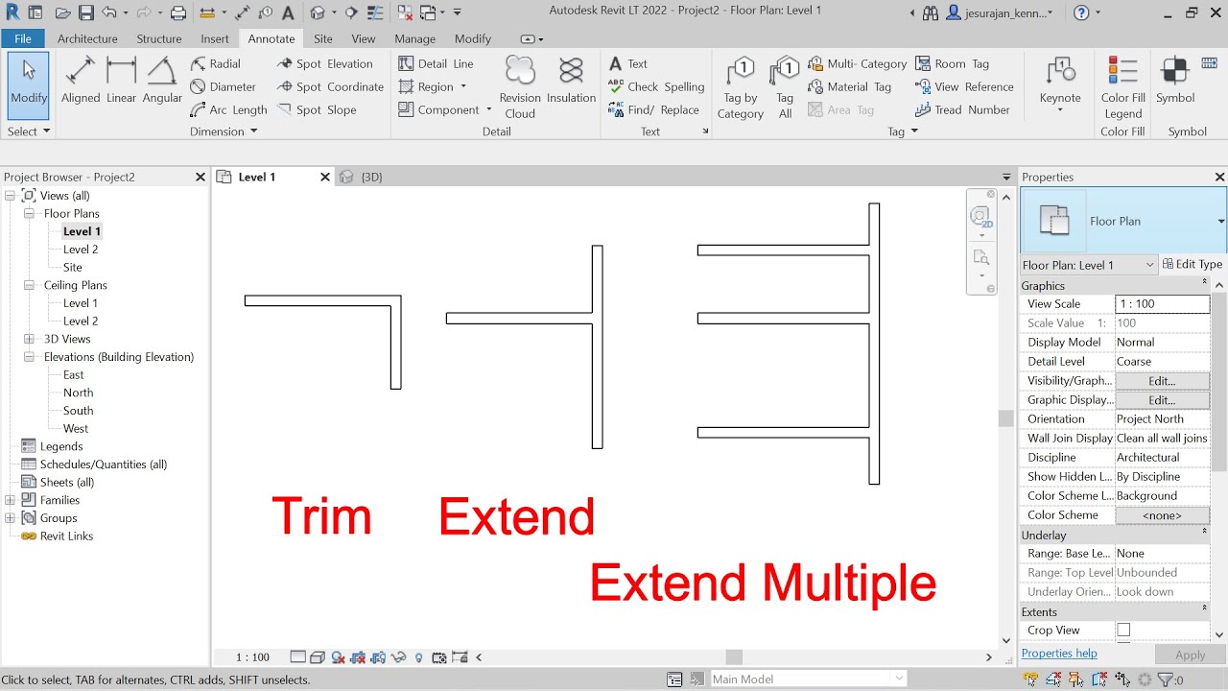Click the Tread Number tool
Viewport: 1228px width, 691px height.
pos(962,109)
